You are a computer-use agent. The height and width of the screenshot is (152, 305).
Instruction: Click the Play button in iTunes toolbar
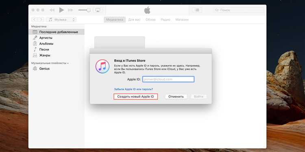pos(61,10)
